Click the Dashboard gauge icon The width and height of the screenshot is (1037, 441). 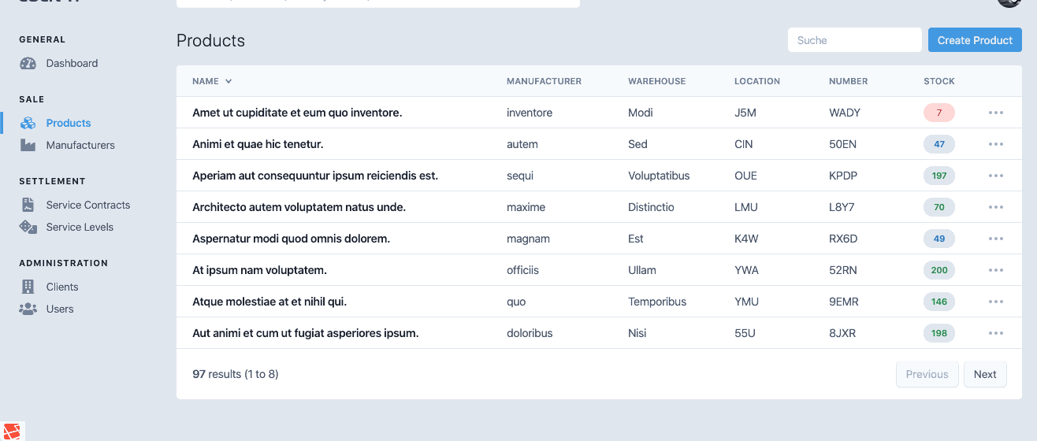click(28, 64)
